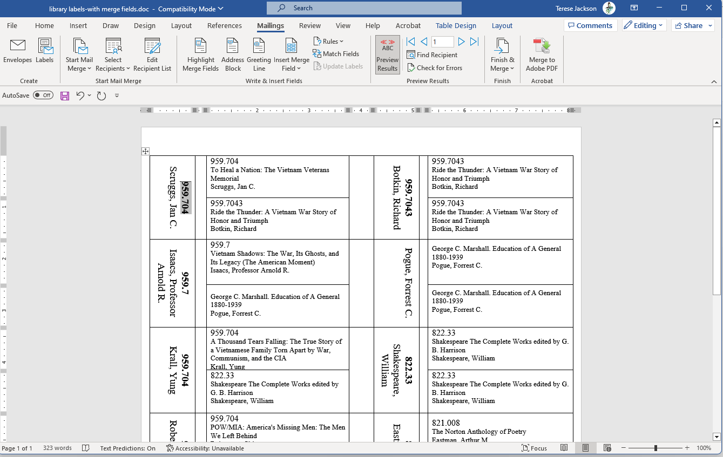Open the References tab

click(x=225, y=26)
